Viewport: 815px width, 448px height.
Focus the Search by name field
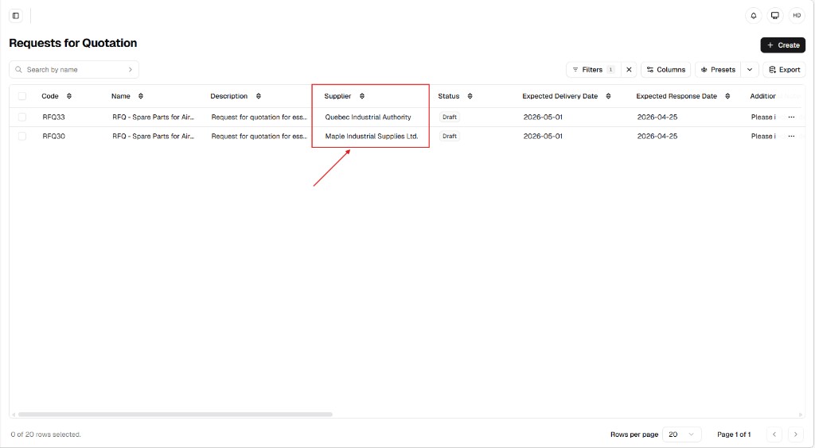tap(74, 69)
